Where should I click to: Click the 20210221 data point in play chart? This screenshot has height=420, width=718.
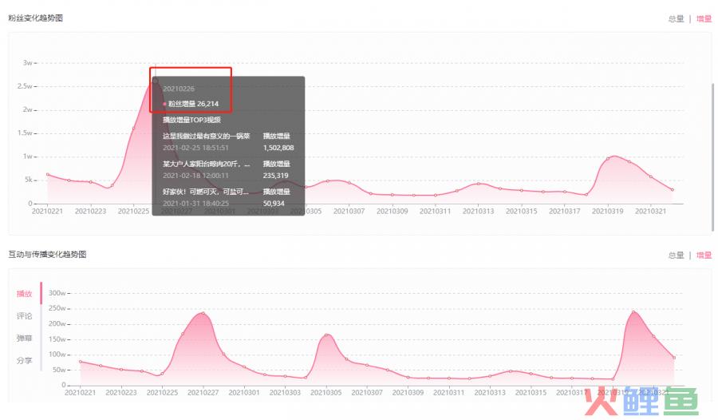pos(80,362)
